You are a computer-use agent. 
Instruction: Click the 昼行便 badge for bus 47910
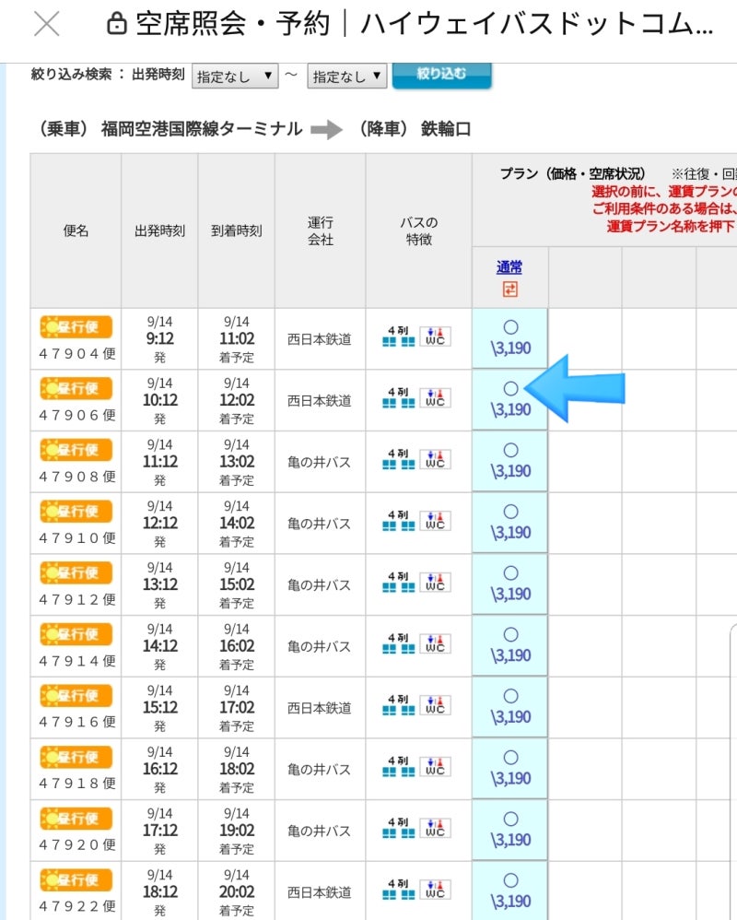pyautogui.click(x=76, y=512)
